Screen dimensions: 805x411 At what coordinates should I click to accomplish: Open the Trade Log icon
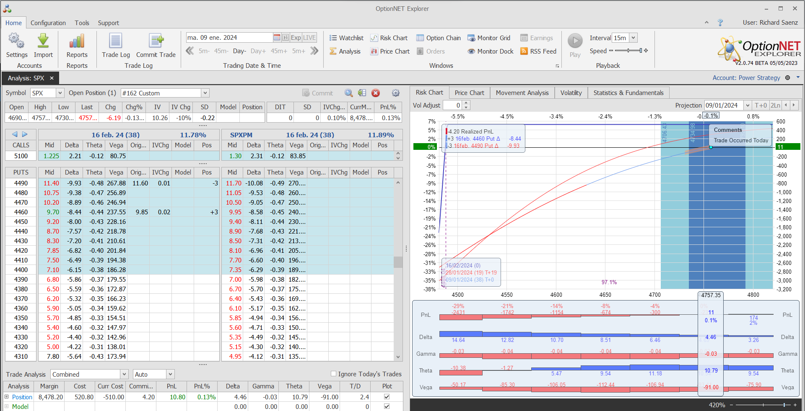(x=116, y=41)
